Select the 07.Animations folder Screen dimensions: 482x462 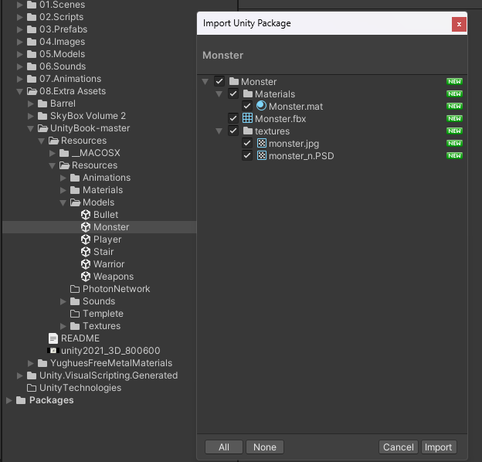point(70,79)
